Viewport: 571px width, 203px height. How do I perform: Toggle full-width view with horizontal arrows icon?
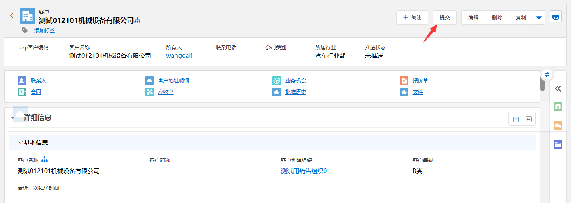click(x=528, y=119)
